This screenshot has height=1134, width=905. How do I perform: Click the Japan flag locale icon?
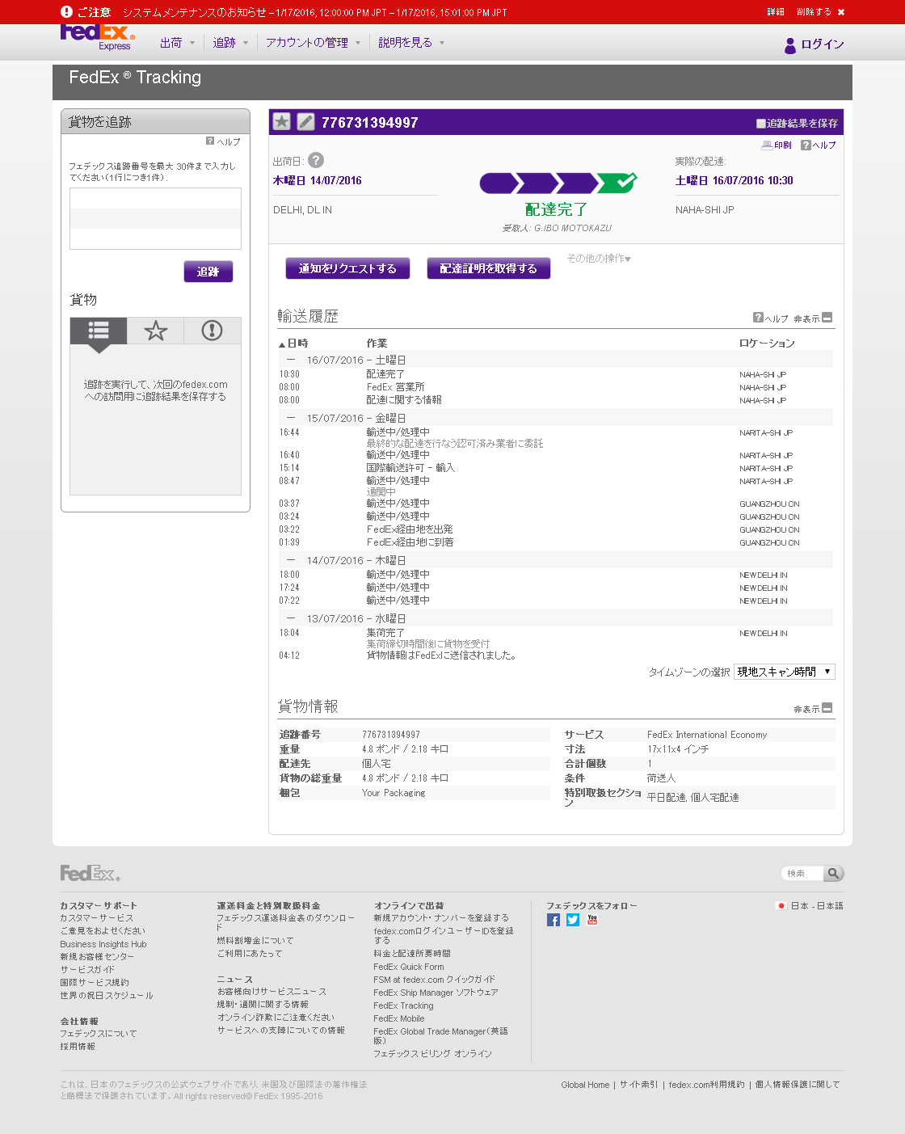click(781, 905)
